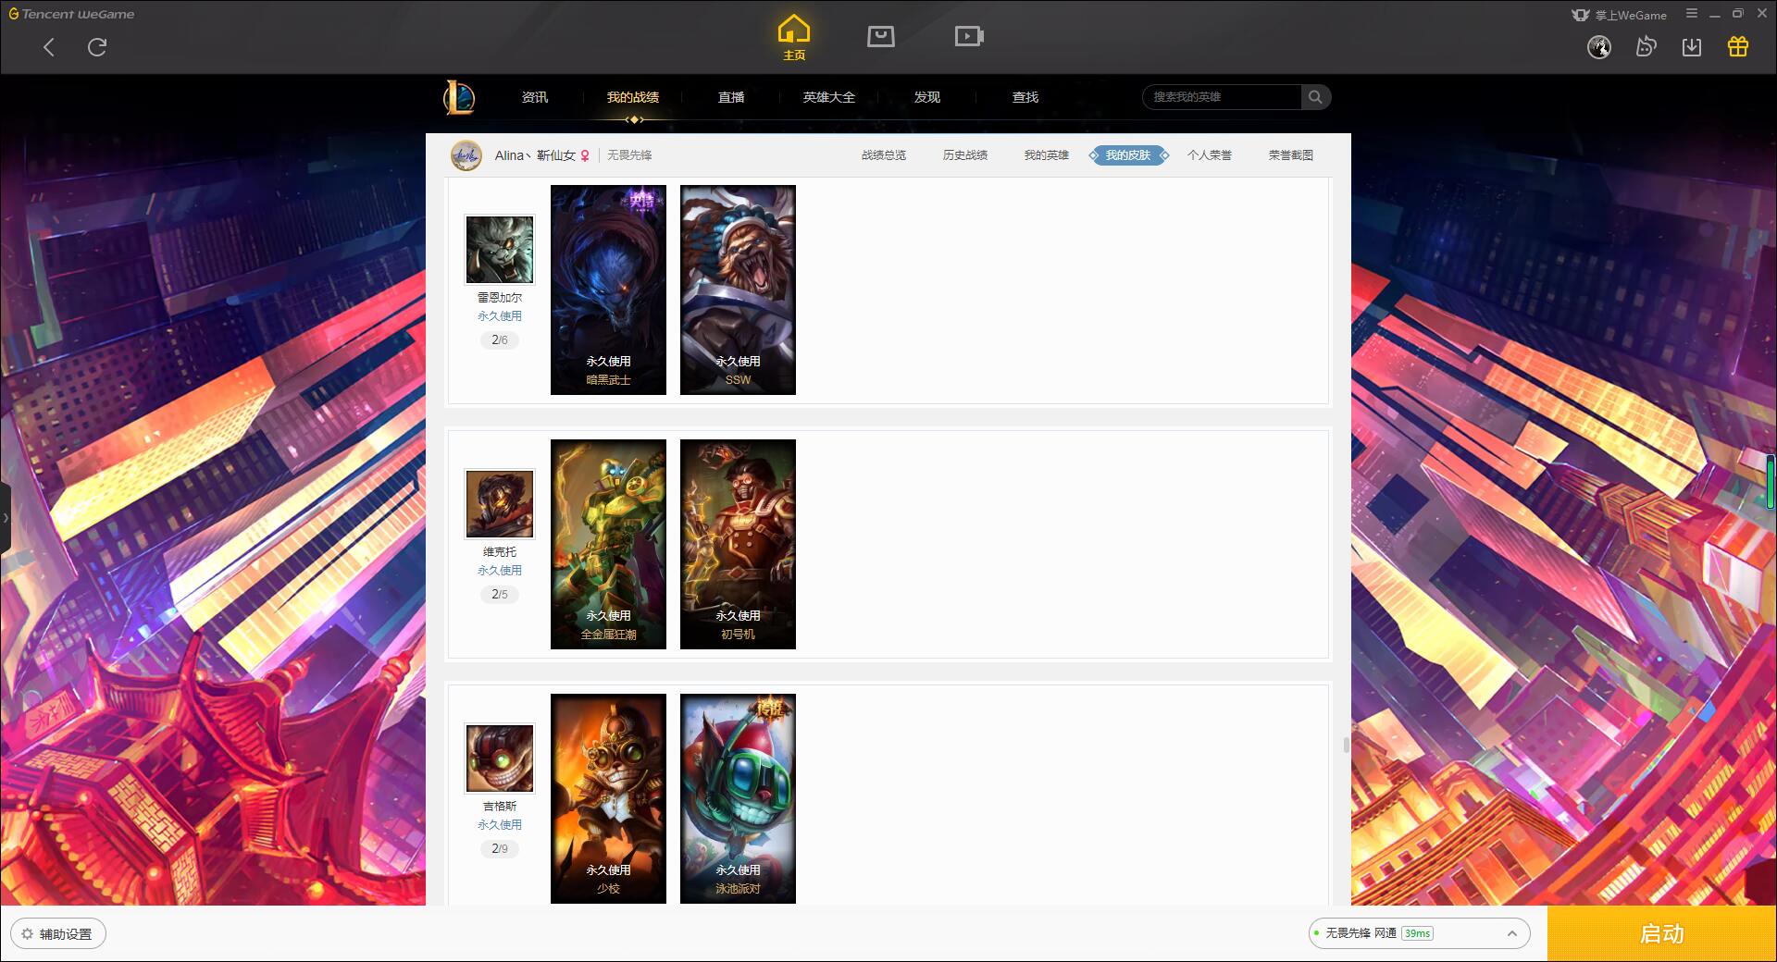Open the gift box icon
Image resolution: width=1777 pixels, height=962 pixels.
coord(1738,47)
